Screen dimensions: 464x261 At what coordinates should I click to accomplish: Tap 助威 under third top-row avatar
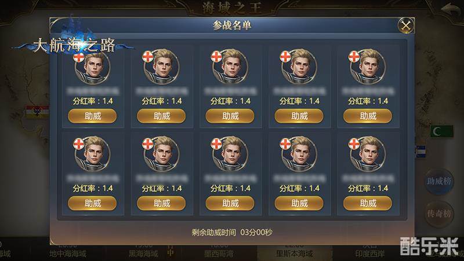pos(230,116)
